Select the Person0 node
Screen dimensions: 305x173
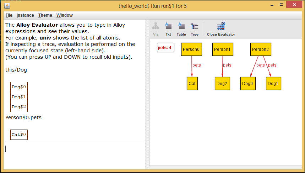tap(191, 49)
